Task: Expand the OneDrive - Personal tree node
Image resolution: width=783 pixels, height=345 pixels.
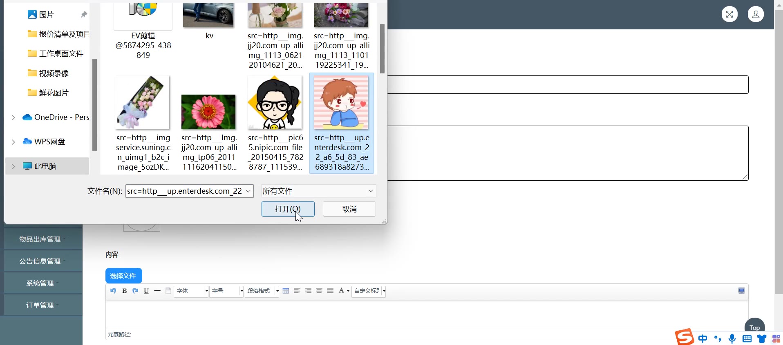Action: click(x=13, y=117)
